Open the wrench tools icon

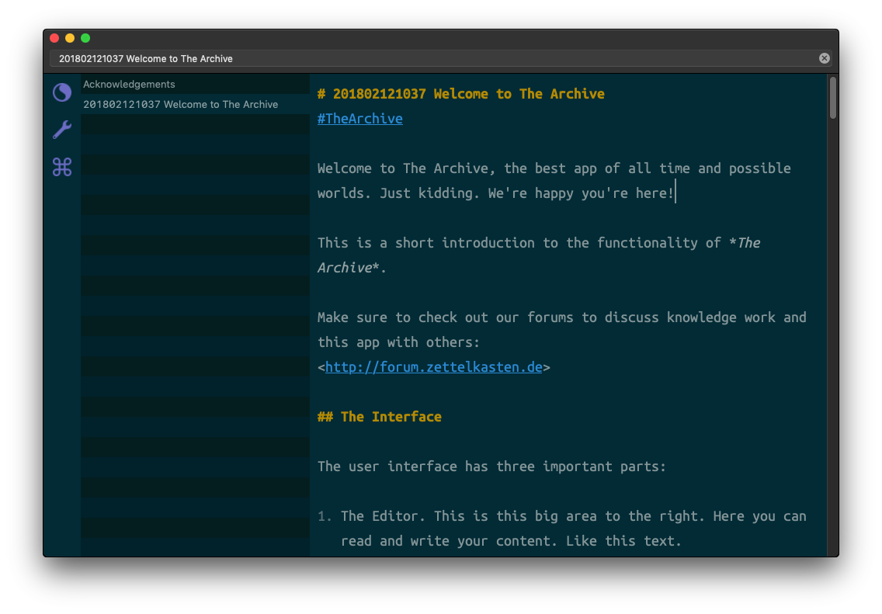coord(62,130)
